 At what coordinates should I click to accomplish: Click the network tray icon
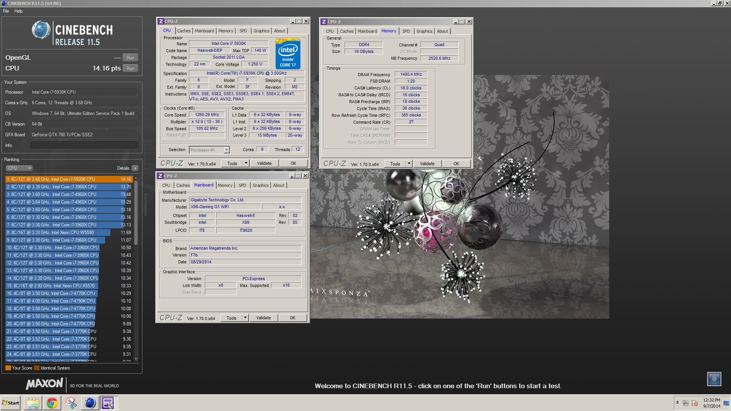[686, 403]
